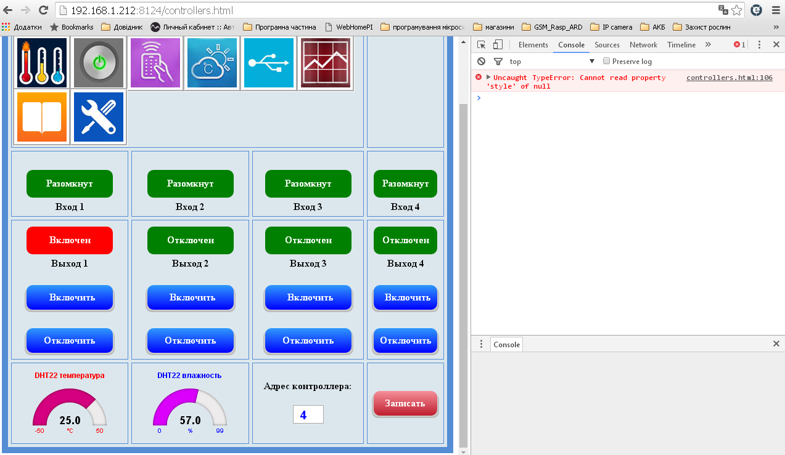Clear the console log
This screenshot has height=455, width=785.
pos(481,61)
